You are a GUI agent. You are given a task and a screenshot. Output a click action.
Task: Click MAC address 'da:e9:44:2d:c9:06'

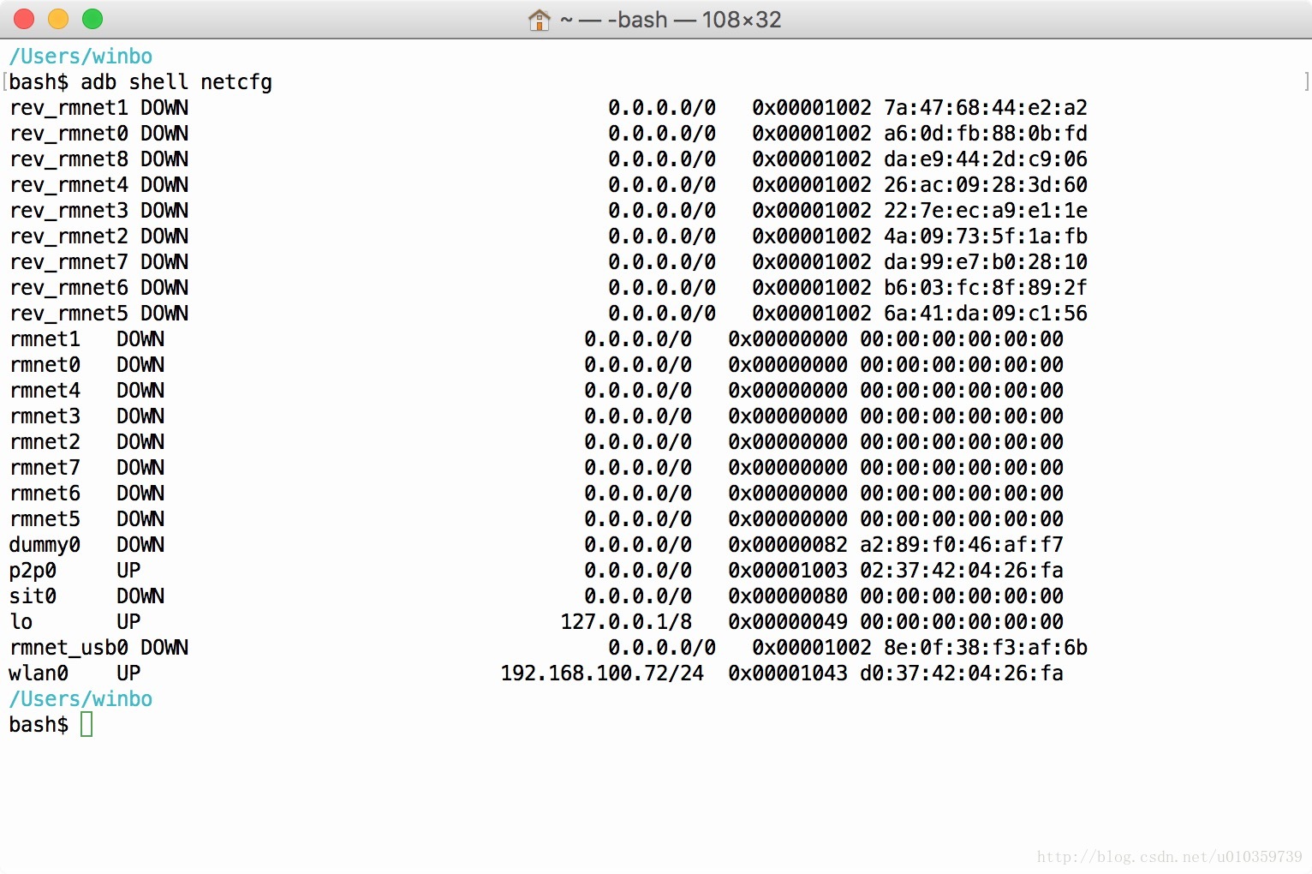pyautogui.click(x=986, y=159)
